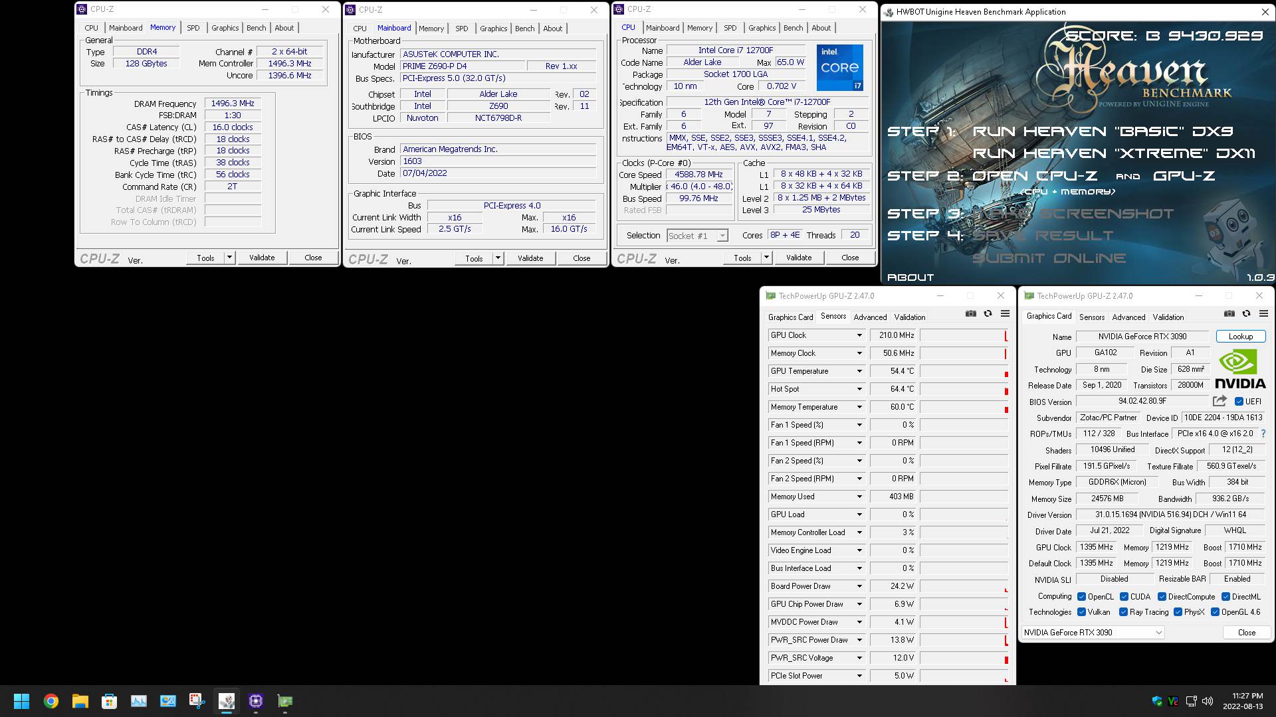Click refresh icon in GPU-Z Graphics Card window
This screenshot has width=1276, height=717.
pyautogui.click(x=1247, y=314)
